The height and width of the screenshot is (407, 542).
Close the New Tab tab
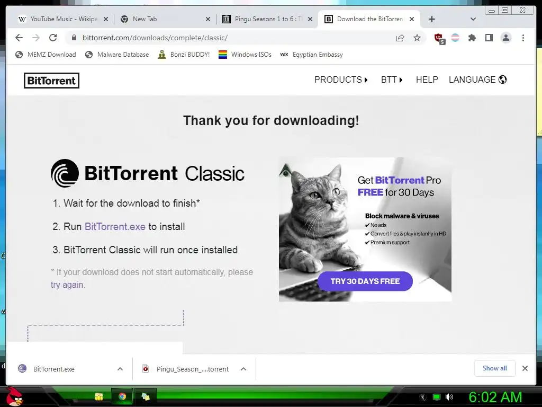(x=207, y=20)
